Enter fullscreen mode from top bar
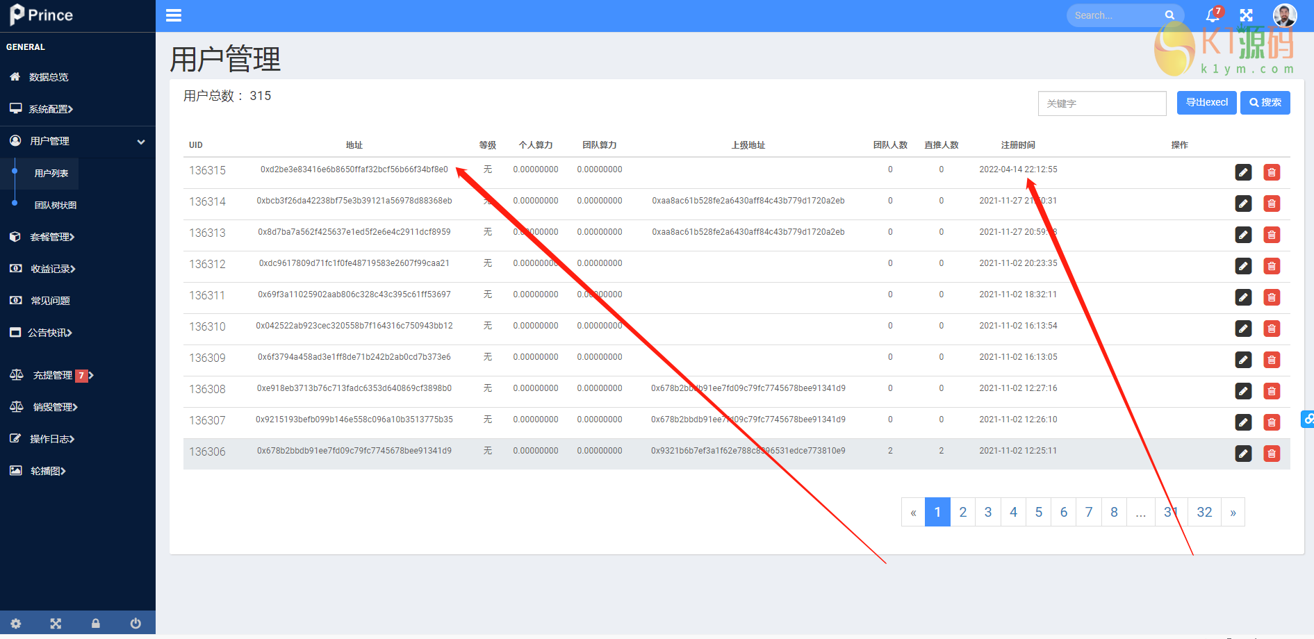Image resolution: width=1314 pixels, height=639 pixels. point(1247,15)
